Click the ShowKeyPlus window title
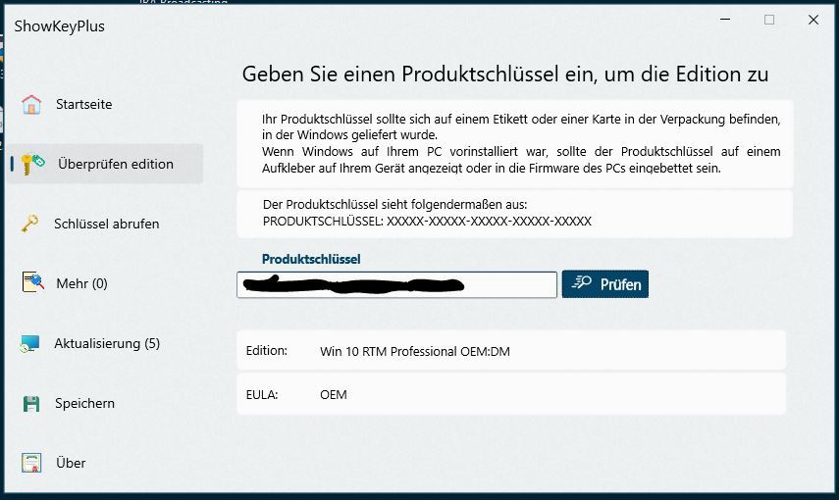Image resolution: width=839 pixels, height=500 pixels. click(x=60, y=26)
